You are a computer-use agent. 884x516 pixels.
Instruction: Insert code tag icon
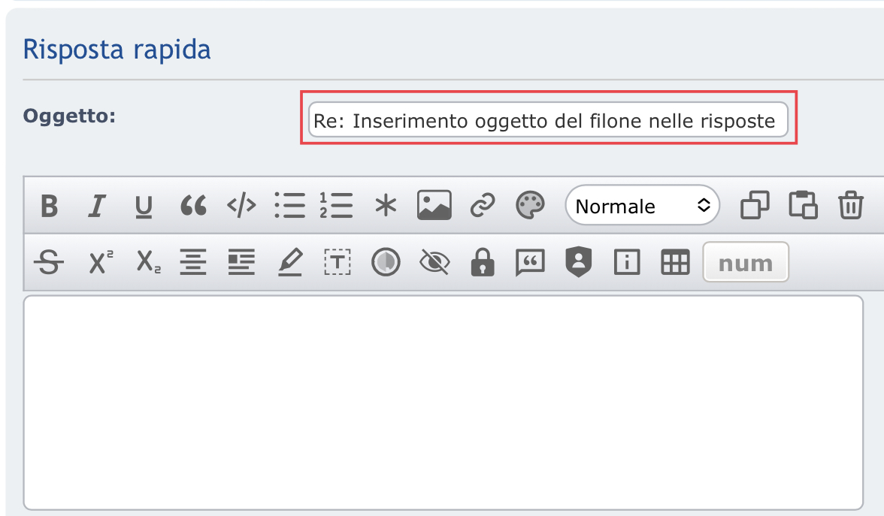point(241,206)
